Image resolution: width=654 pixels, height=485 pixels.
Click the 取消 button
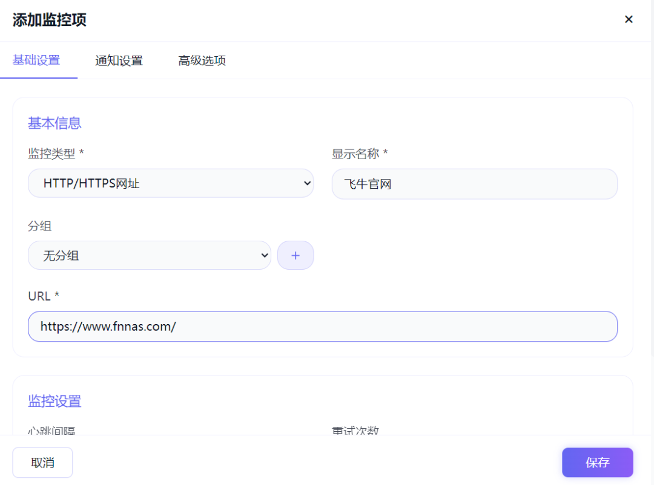[42, 463]
